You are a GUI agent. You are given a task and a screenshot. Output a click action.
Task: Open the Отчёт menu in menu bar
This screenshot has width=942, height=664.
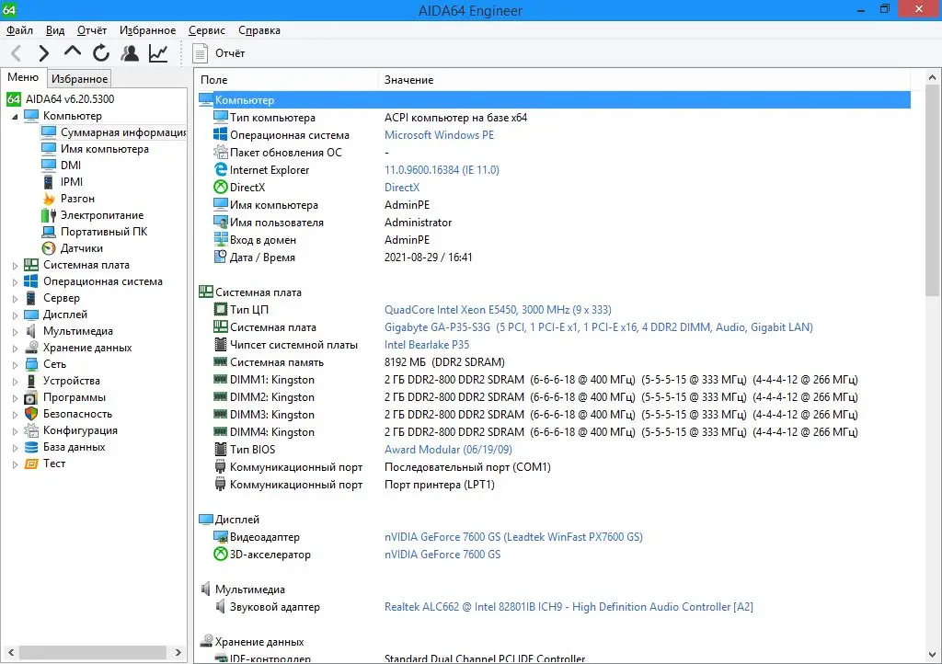[92, 30]
